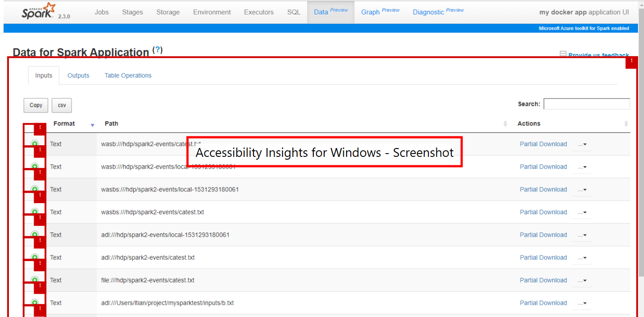644x317 pixels.
Task: Click the green plus icon on the adl catest.txt row
Action: (x=35, y=257)
